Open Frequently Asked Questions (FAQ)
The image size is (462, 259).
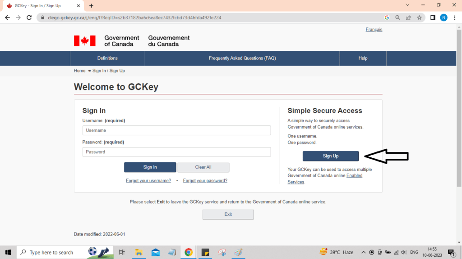tap(242, 58)
